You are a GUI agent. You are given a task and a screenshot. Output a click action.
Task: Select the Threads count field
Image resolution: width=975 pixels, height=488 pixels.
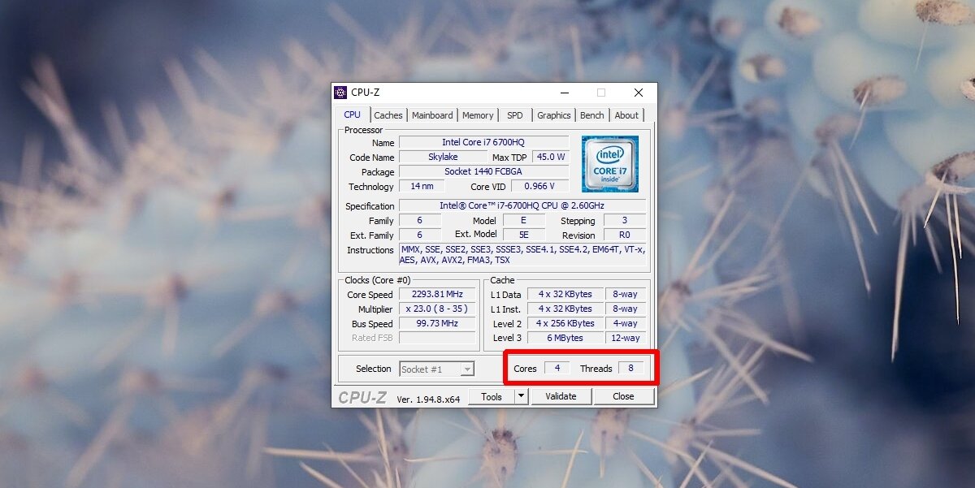click(x=633, y=368)
